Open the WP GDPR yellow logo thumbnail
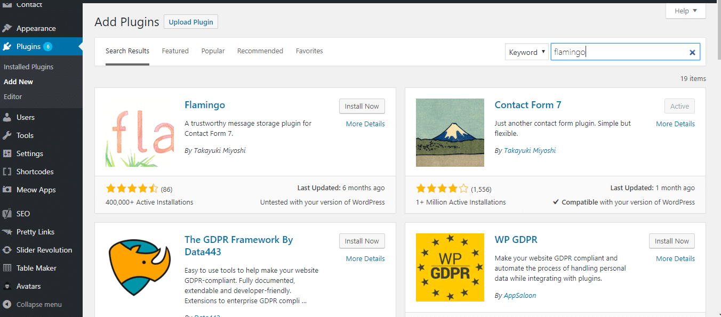The width and height of the screenshot is (721, 317). coord(450,267)
